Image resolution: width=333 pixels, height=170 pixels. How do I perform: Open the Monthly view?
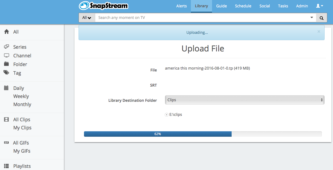pyautogui.click(x=22, y=104)
